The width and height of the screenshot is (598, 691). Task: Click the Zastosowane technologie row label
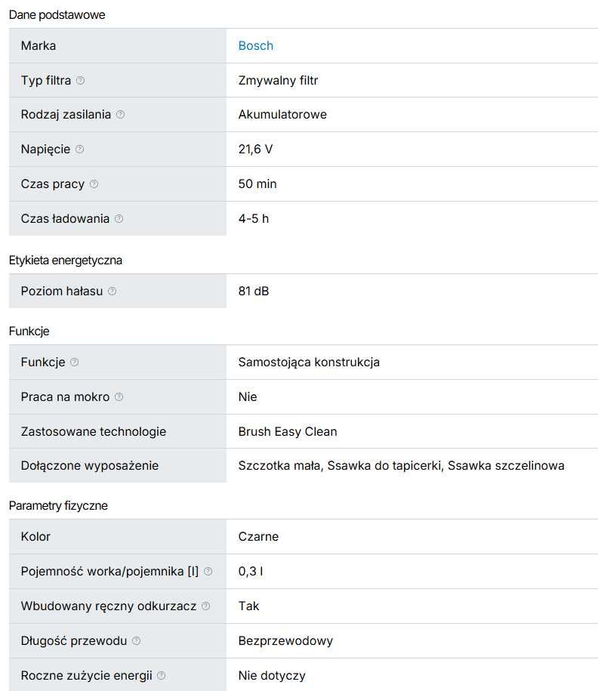[x=94, y=431]
